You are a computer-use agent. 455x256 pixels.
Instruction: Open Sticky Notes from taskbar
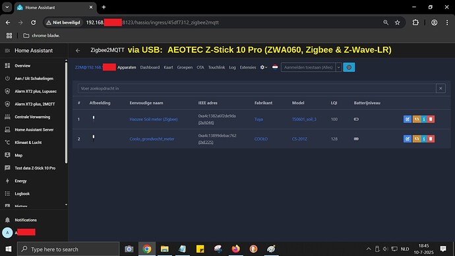(200, 249)
